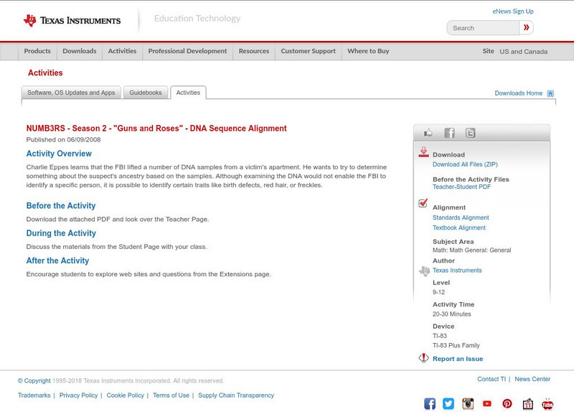The image size is (574, 412).
Task: Click Download All Files (ZIP) link
Action: tap(465, 164)
